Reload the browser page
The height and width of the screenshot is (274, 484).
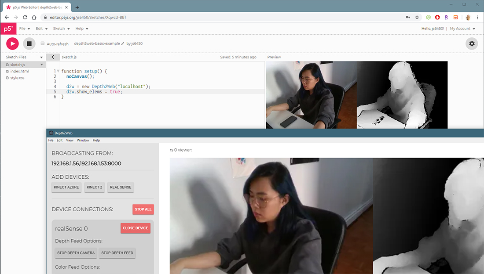click(25, 17)
